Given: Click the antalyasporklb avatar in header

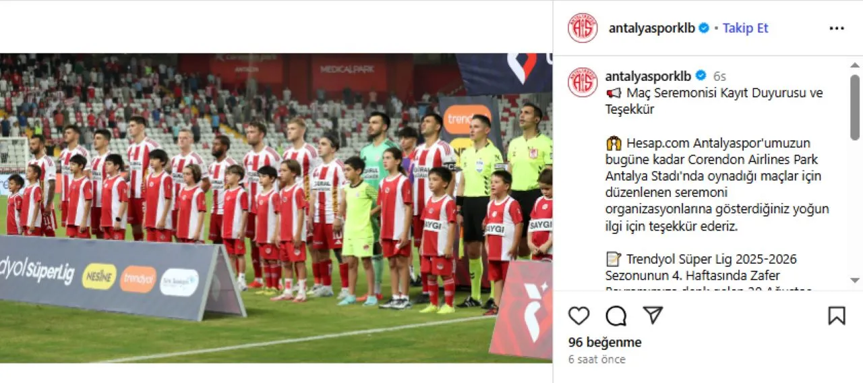Looking at the screenshot, I should [583, 28].
